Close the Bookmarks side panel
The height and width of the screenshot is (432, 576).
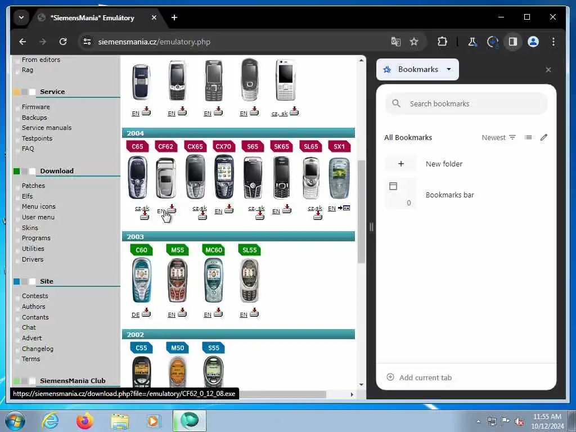548,70
